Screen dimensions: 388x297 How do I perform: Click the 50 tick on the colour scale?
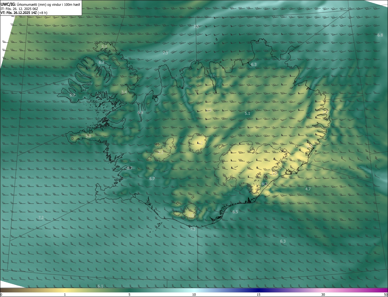click(x=386, y=295)
